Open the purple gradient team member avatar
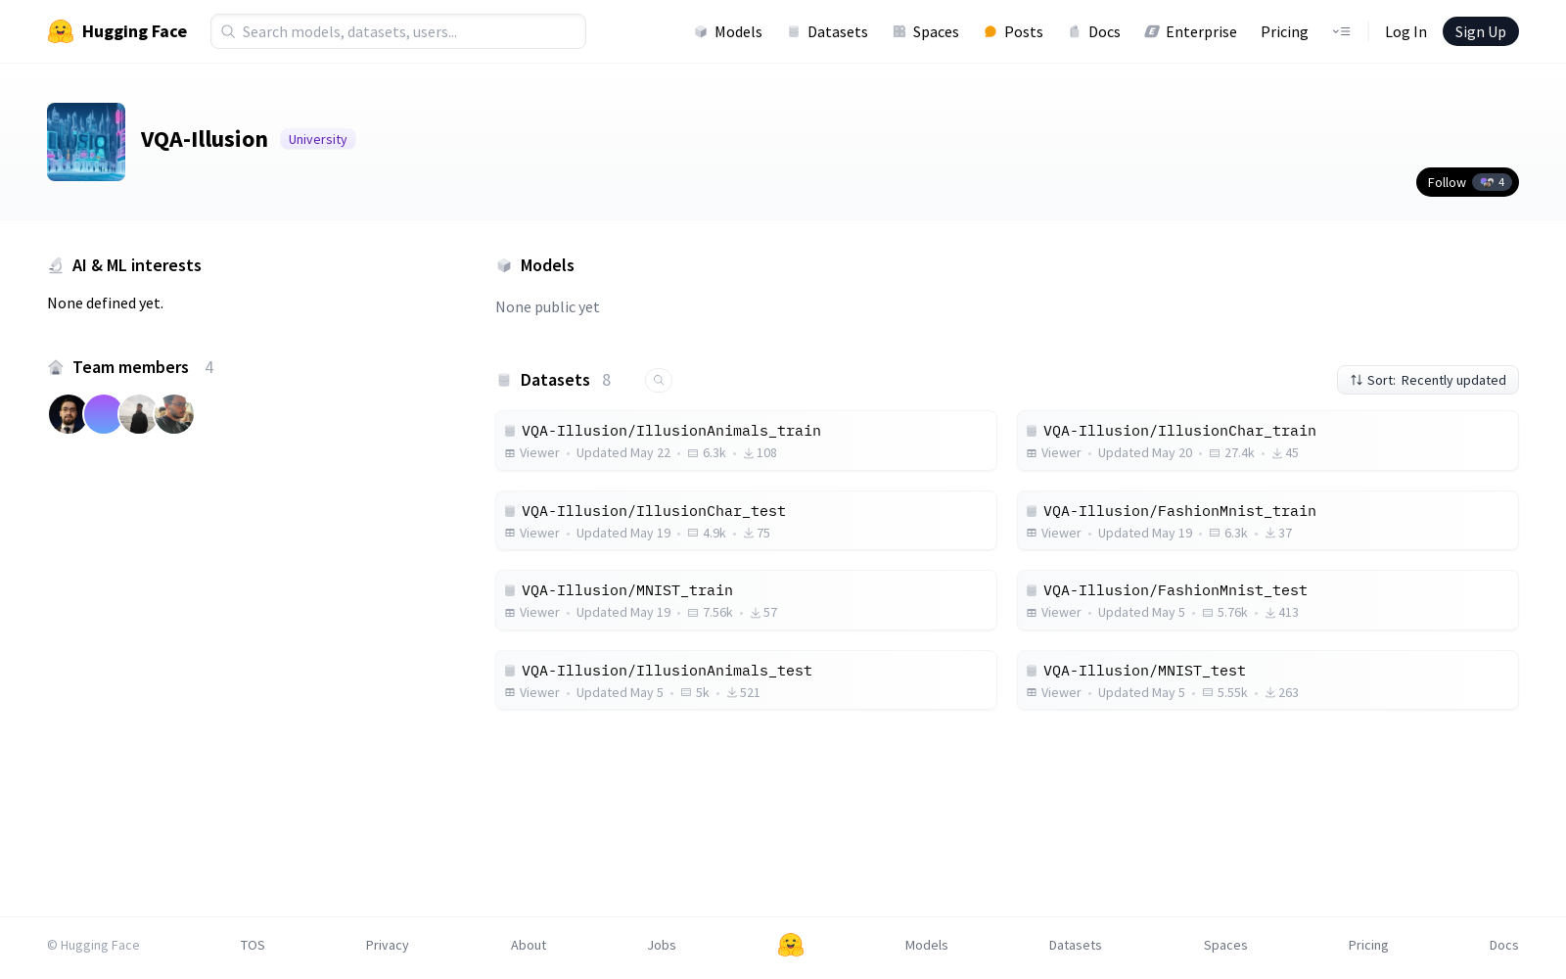The width and height of the screenshot is (1566, 979). click(103, 414)
